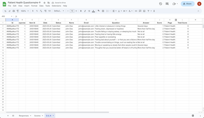
Task: Toggle italic formatting
Action: point(85,11)
